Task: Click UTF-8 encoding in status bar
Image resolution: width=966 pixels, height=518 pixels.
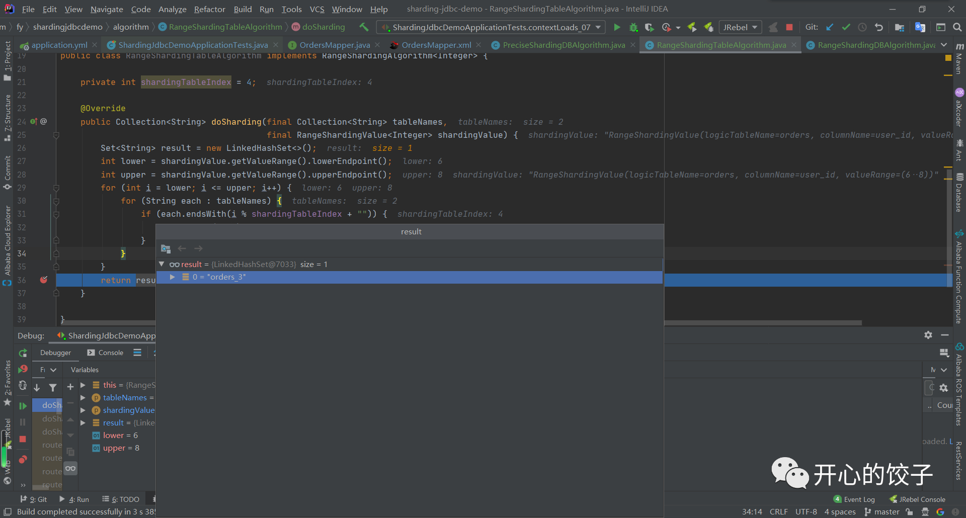Action: (x=806, y=511)
